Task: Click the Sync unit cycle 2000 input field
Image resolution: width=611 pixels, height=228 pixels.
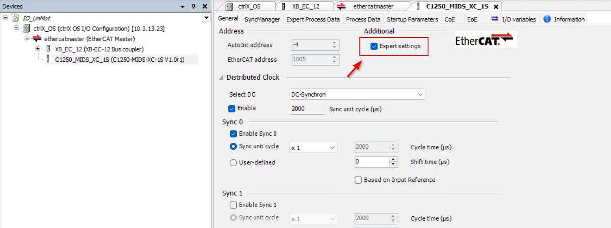Action: point(307,109)
